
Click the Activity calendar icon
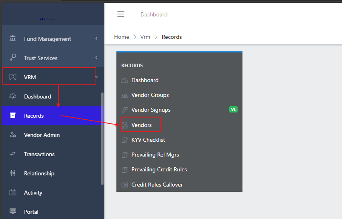(13, 192)
